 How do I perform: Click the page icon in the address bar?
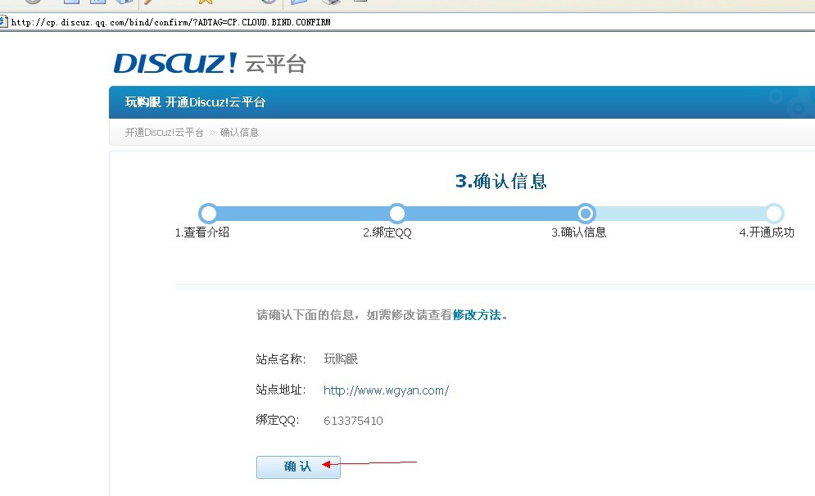click(3, 22)
